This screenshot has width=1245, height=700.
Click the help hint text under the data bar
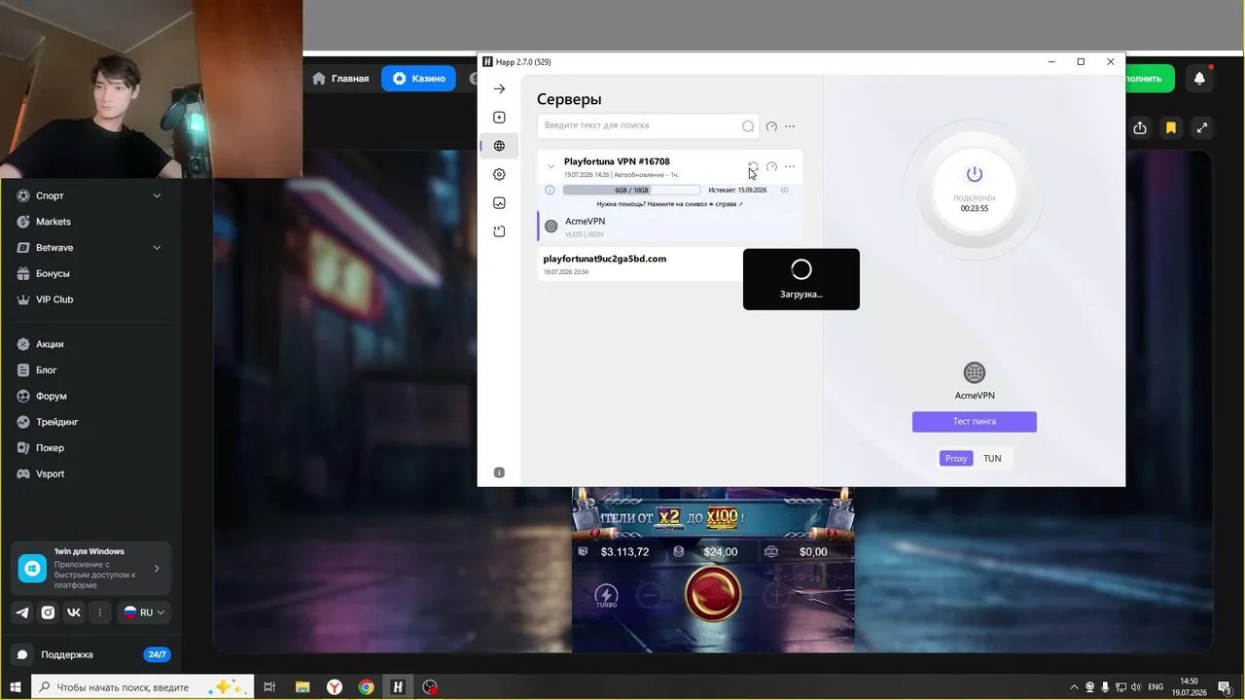click(669, 204)
